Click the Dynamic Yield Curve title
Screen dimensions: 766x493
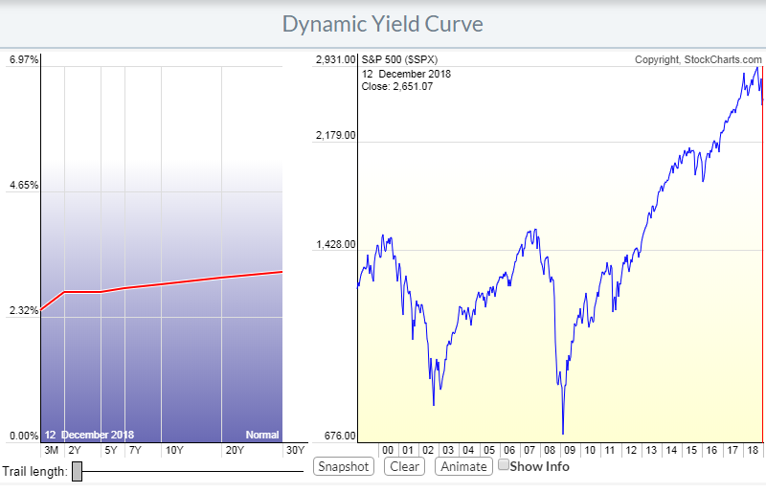pos(383,23)
